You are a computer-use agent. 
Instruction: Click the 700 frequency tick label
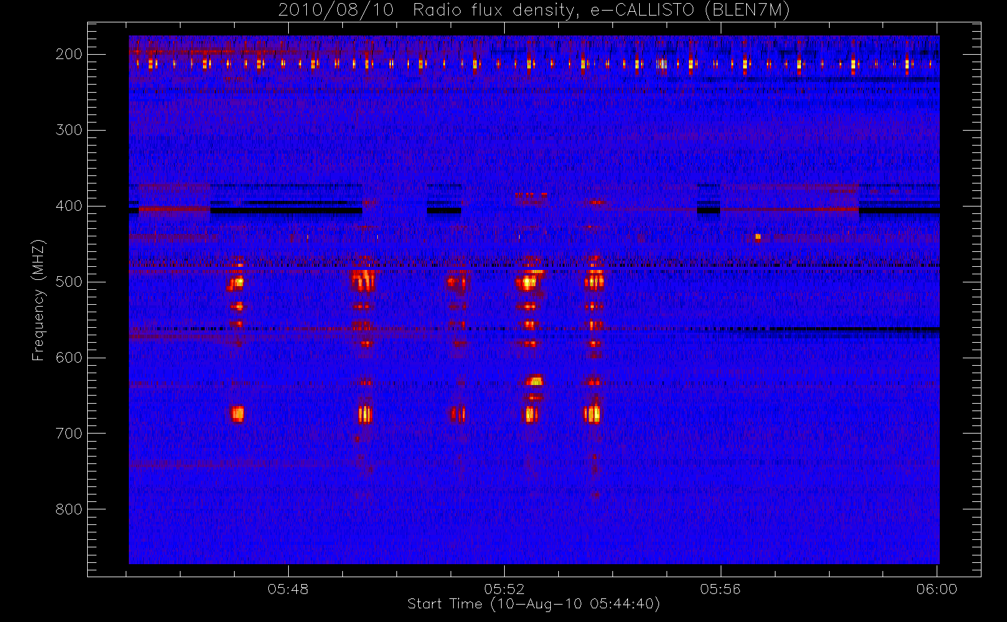coord(68,434)
